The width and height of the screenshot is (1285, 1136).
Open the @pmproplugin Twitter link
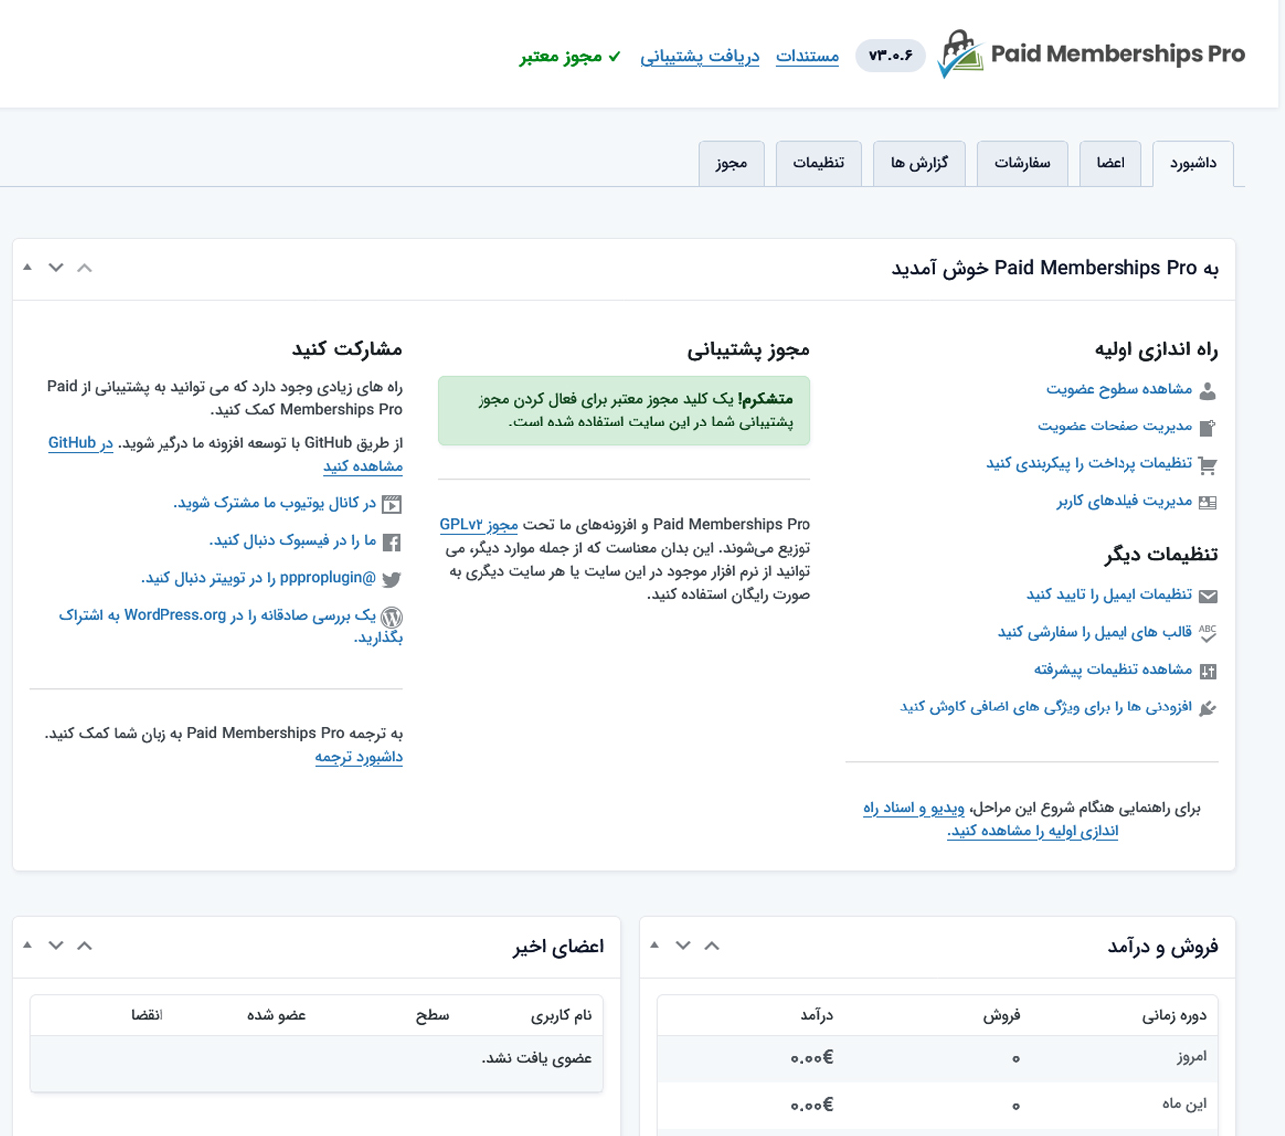[x=258, y=578]
